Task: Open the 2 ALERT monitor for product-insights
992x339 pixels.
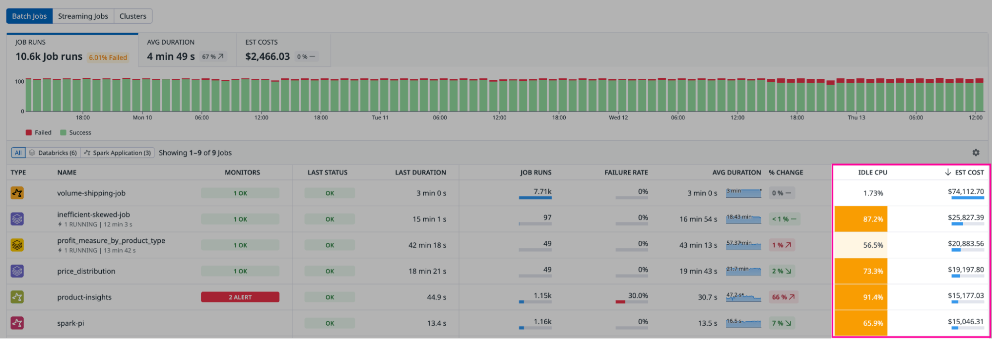Action: (x=240, y=297)
